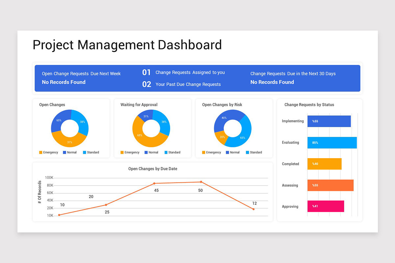Image resolution: width=395 pixels, height=263 pixels.
Task: Toggle the Emergency legend in Open Changes chart
Action: tap(50, 152)
